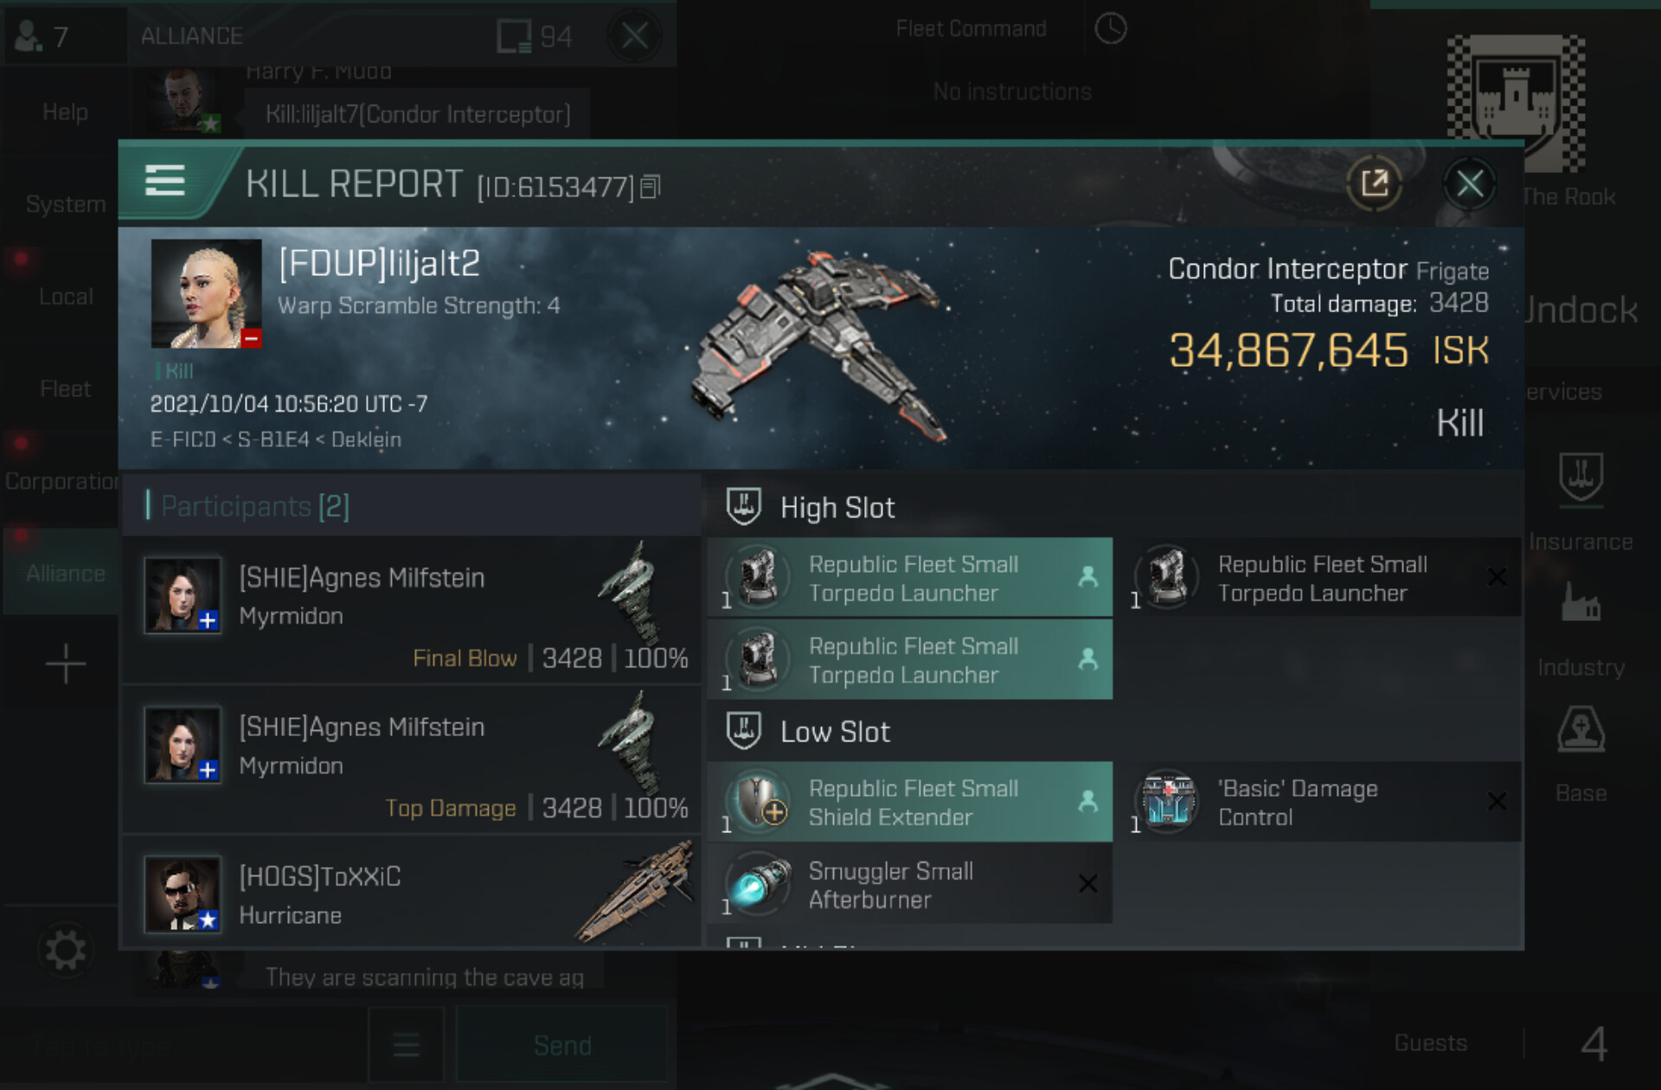Open Agnes Milfstein Final Blow entry
1661x1090 pixels.
click(412, 611)
